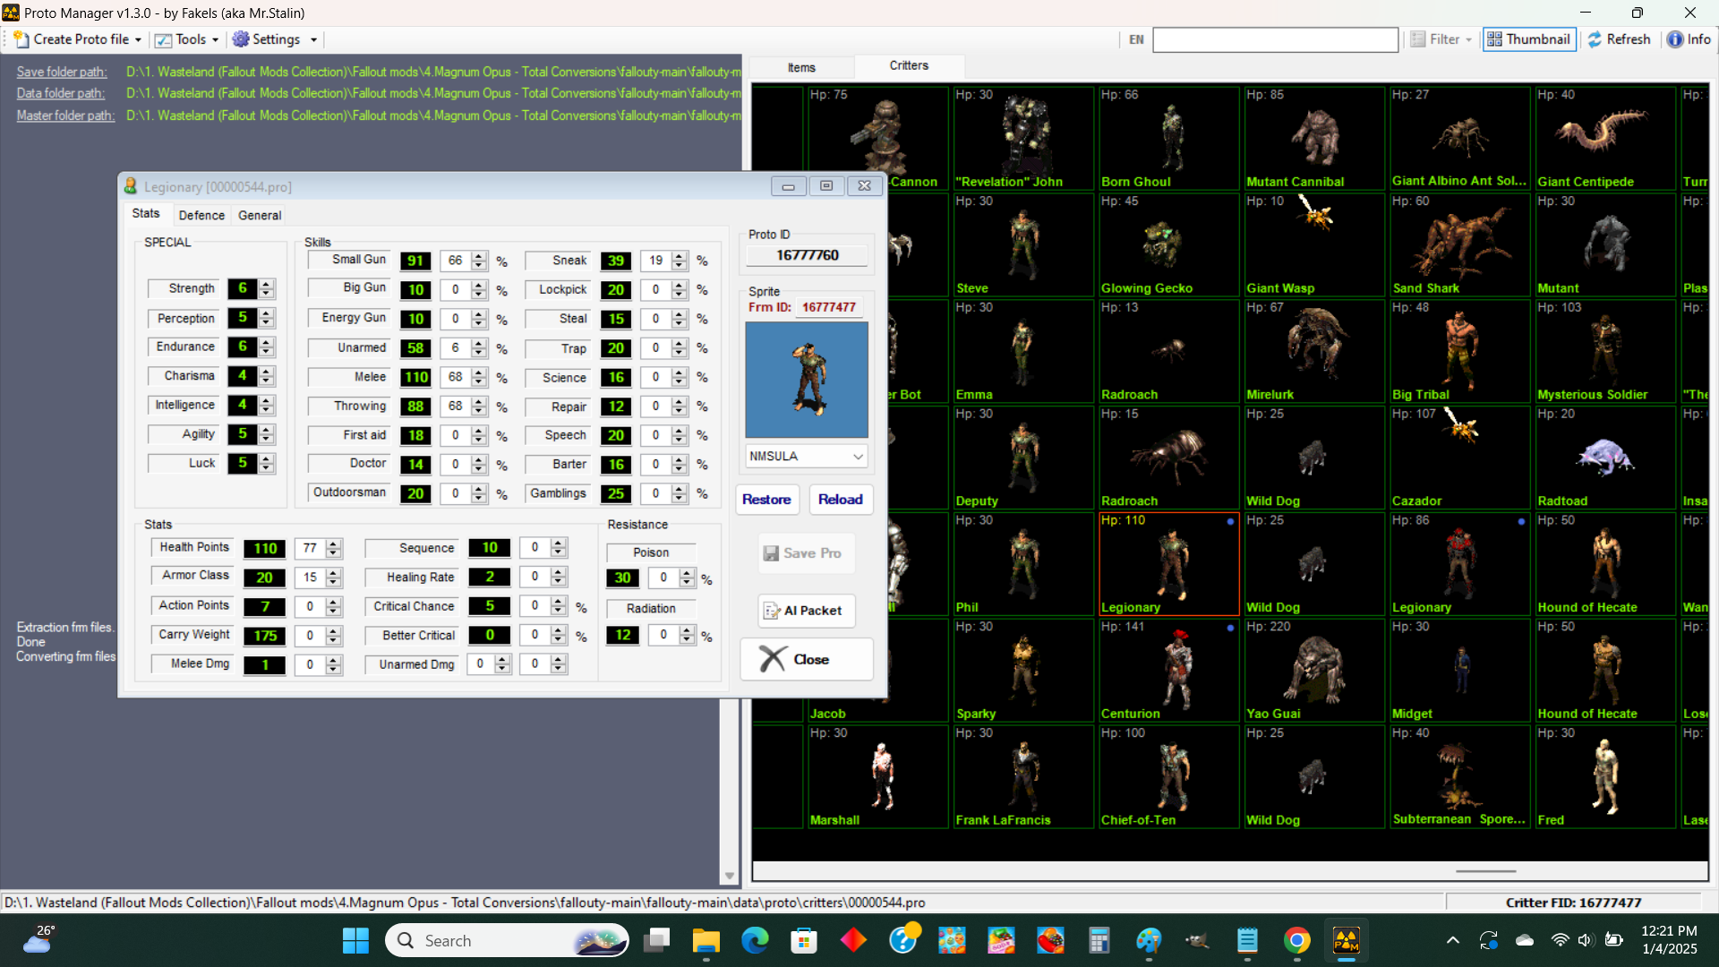
Task: Click the Restore button
Action: [766, 500]
